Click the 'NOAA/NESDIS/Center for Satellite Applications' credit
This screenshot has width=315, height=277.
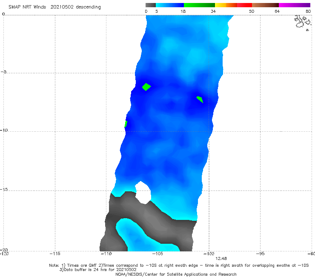(176, 274)
